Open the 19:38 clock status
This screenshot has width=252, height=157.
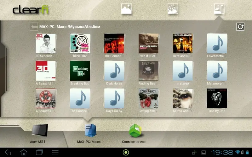tap(222, 152)
